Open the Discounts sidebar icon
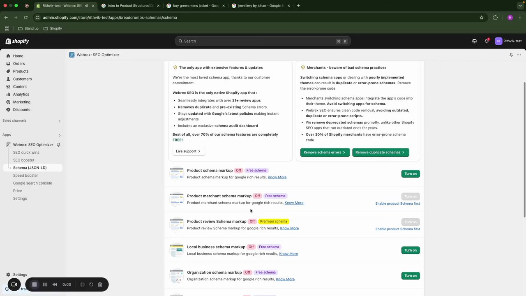 point(8,110)
